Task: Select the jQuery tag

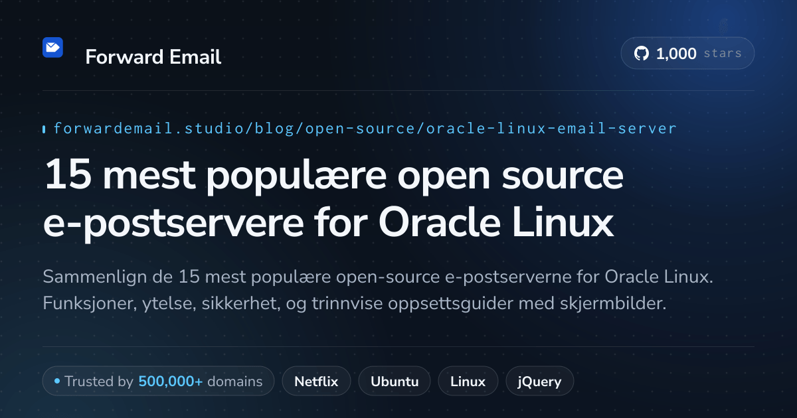Action: tap(539, 382)
